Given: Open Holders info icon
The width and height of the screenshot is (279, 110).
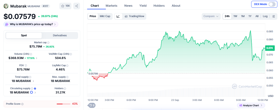Looking at the screenshot, I should 65,88.
